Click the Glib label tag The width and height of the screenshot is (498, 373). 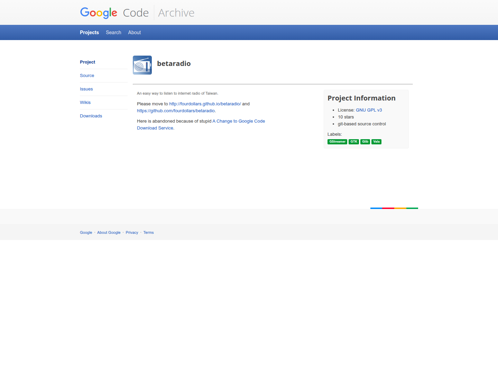tap(365, 142)
